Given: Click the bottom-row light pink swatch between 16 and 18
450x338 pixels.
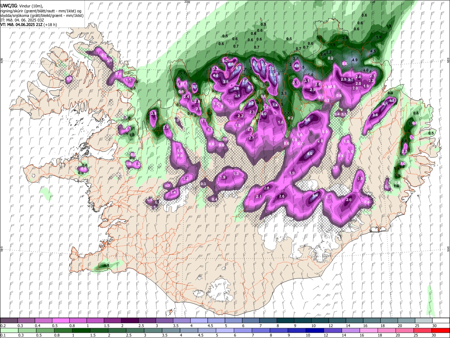Looking at the screenshot, I should coord(368,330).
